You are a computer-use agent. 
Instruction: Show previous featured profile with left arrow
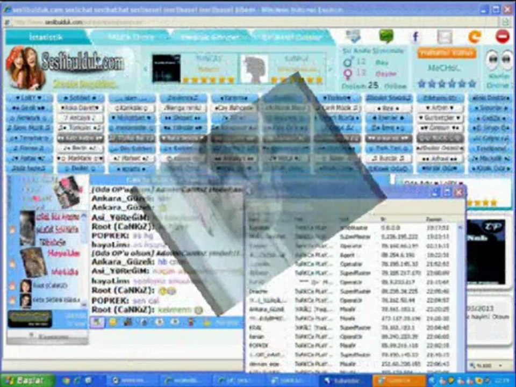pyautogui.click(x=146, y=69)
